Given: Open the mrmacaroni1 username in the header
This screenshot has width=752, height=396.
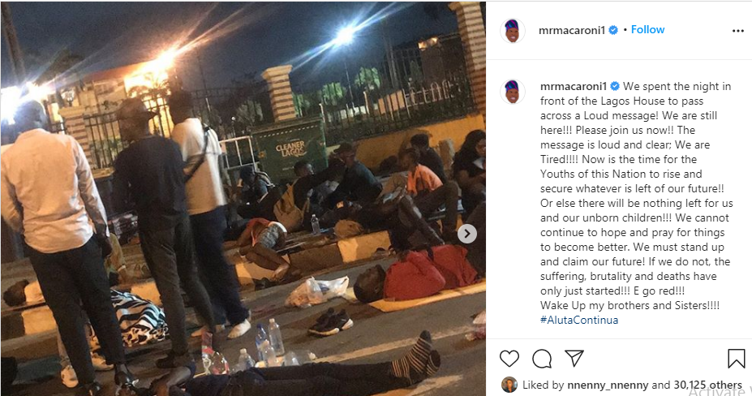Looking at the screenshot, I should 572,30.
